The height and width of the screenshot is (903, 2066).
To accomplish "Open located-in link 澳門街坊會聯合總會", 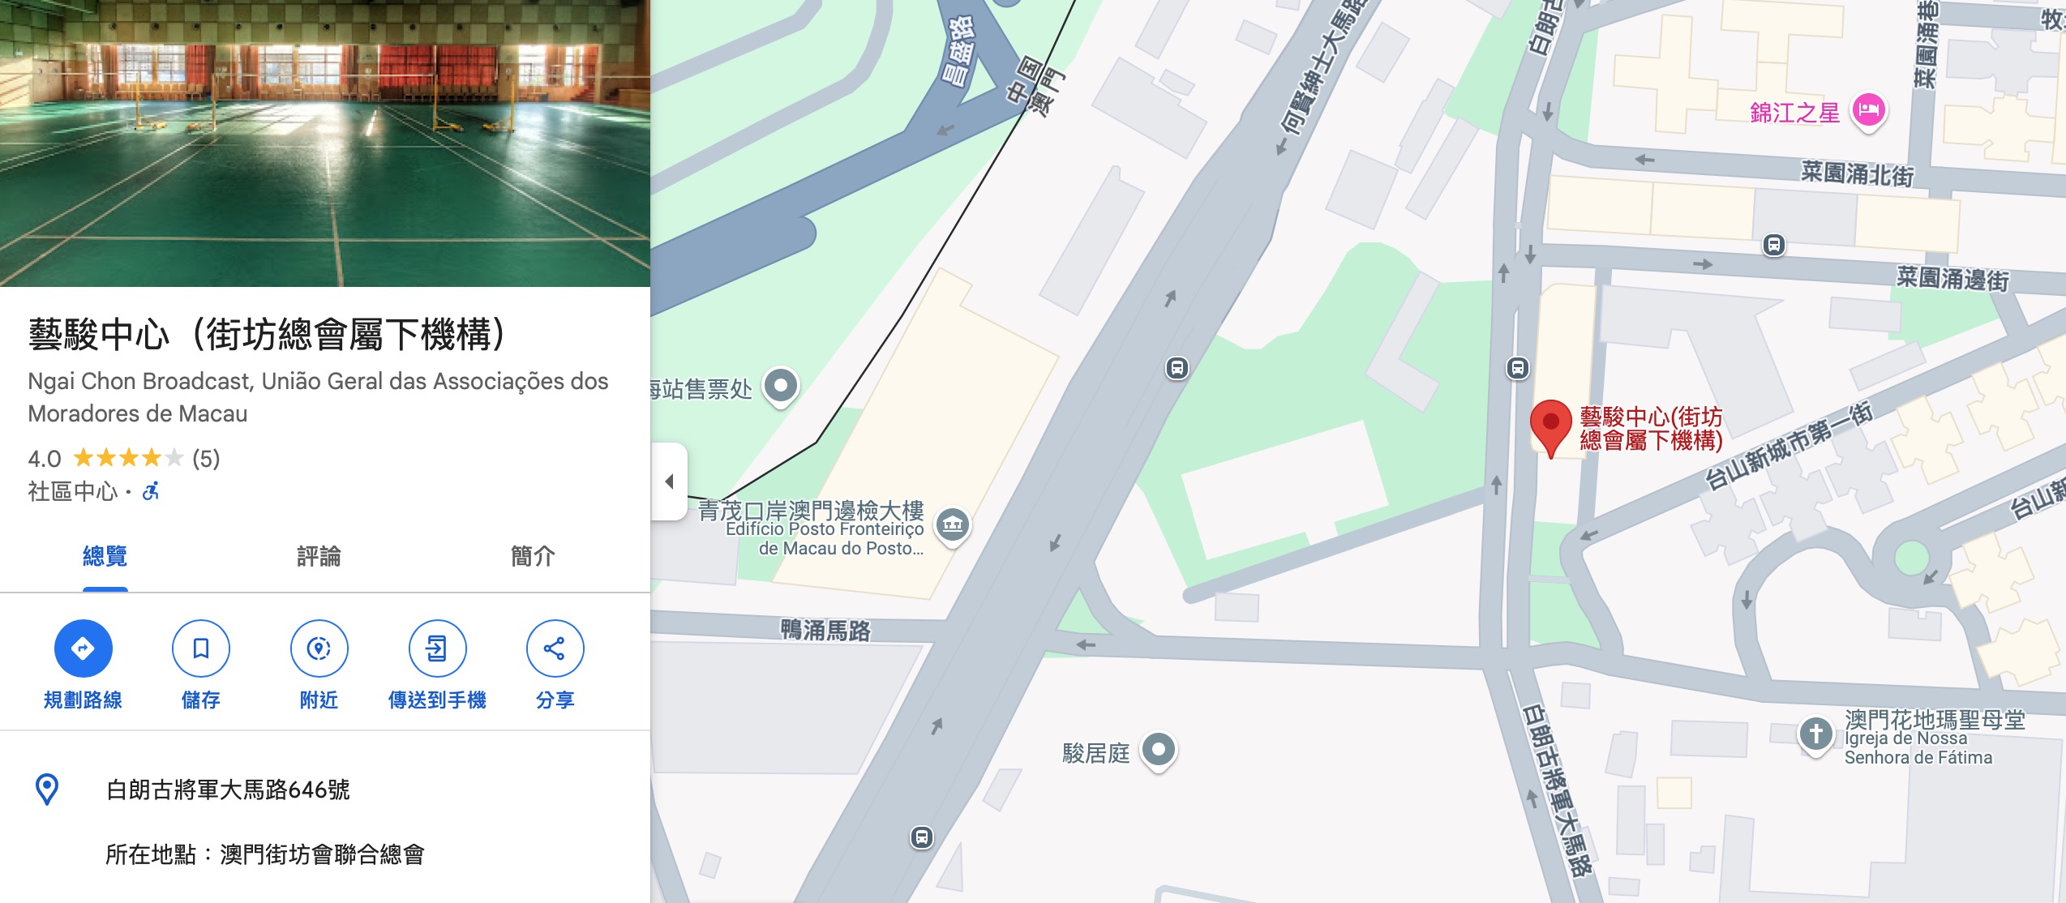I will coord(322,854).
